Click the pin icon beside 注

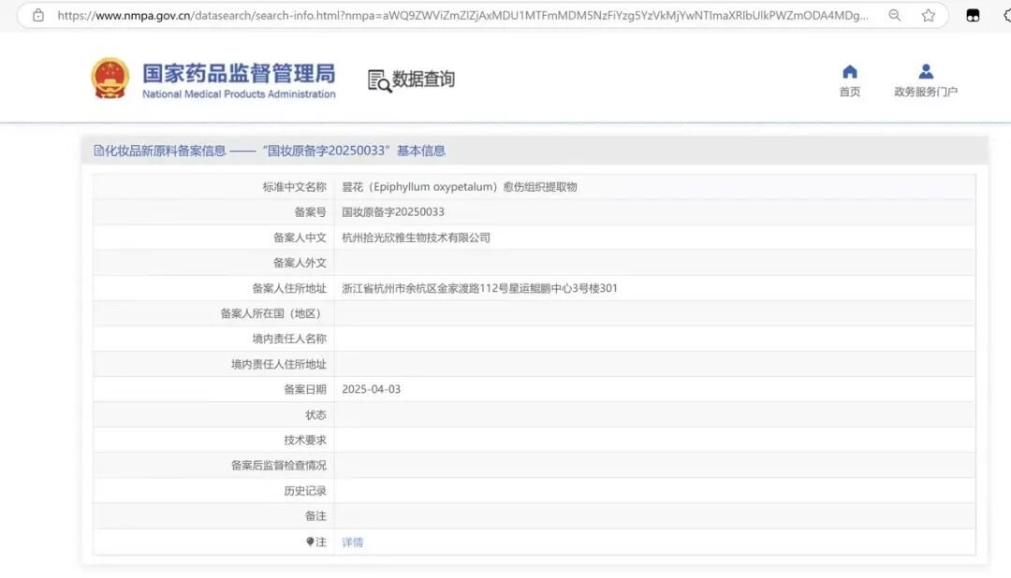(310, 542)
